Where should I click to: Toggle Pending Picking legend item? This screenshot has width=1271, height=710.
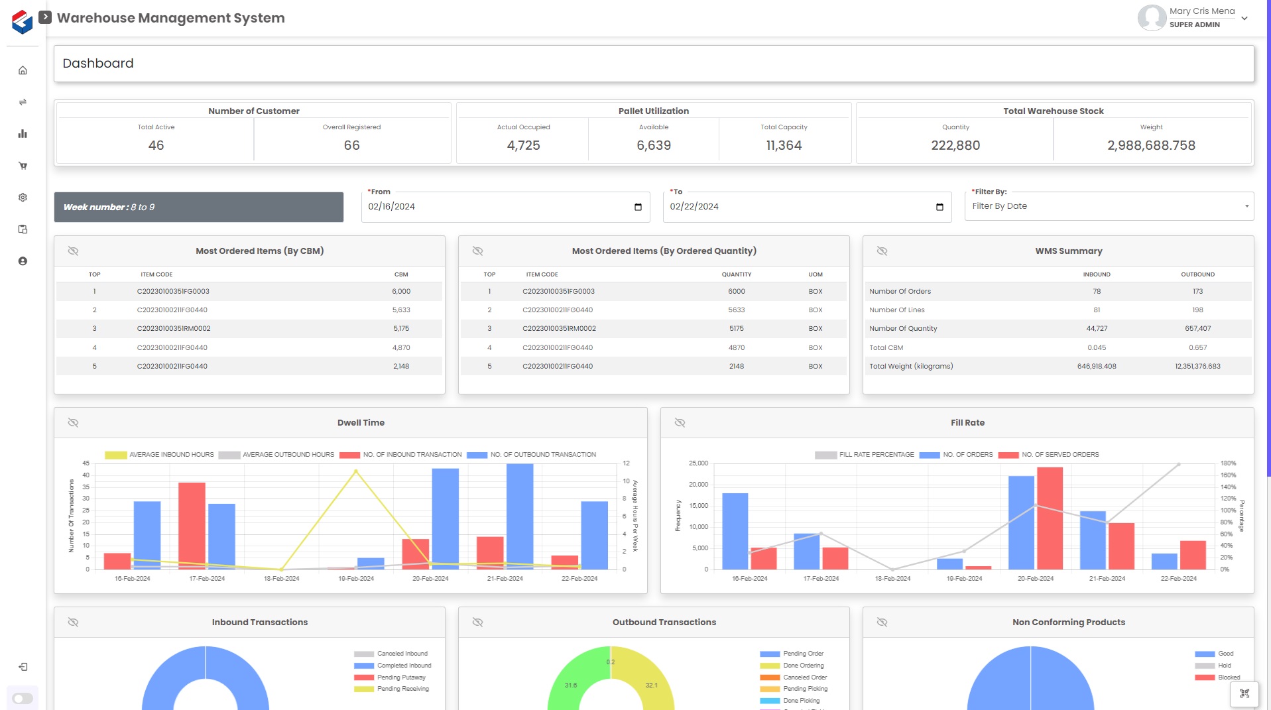(x=794, y=689)
